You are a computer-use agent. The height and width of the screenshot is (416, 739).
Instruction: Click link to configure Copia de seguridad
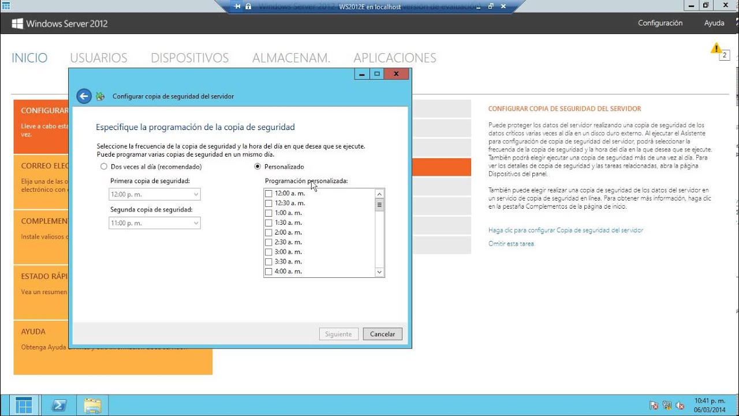[x=566, y=230]
